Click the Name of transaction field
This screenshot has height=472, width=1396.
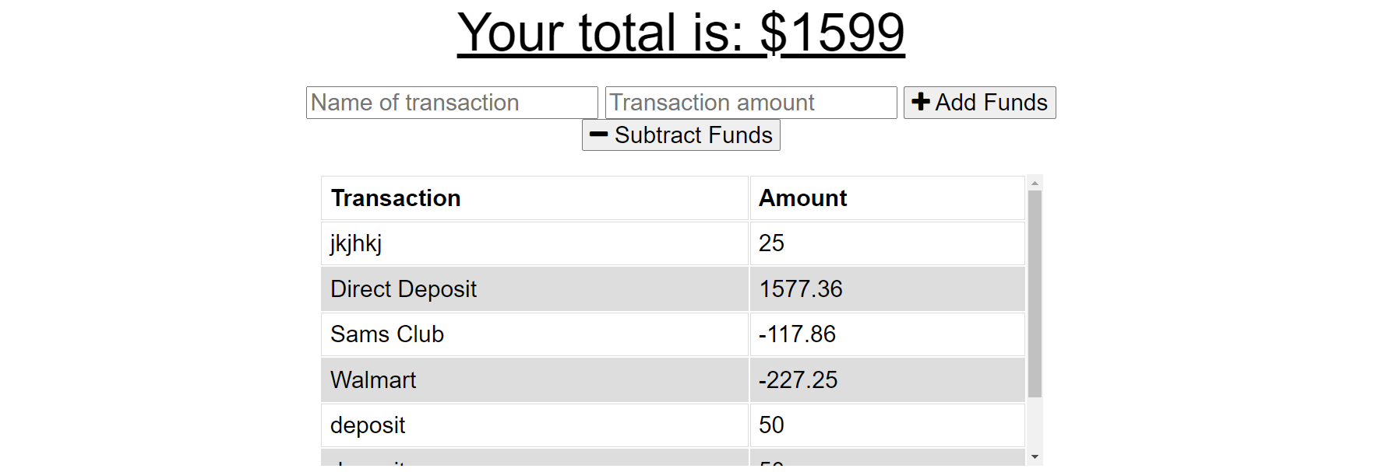pos(452,102)
